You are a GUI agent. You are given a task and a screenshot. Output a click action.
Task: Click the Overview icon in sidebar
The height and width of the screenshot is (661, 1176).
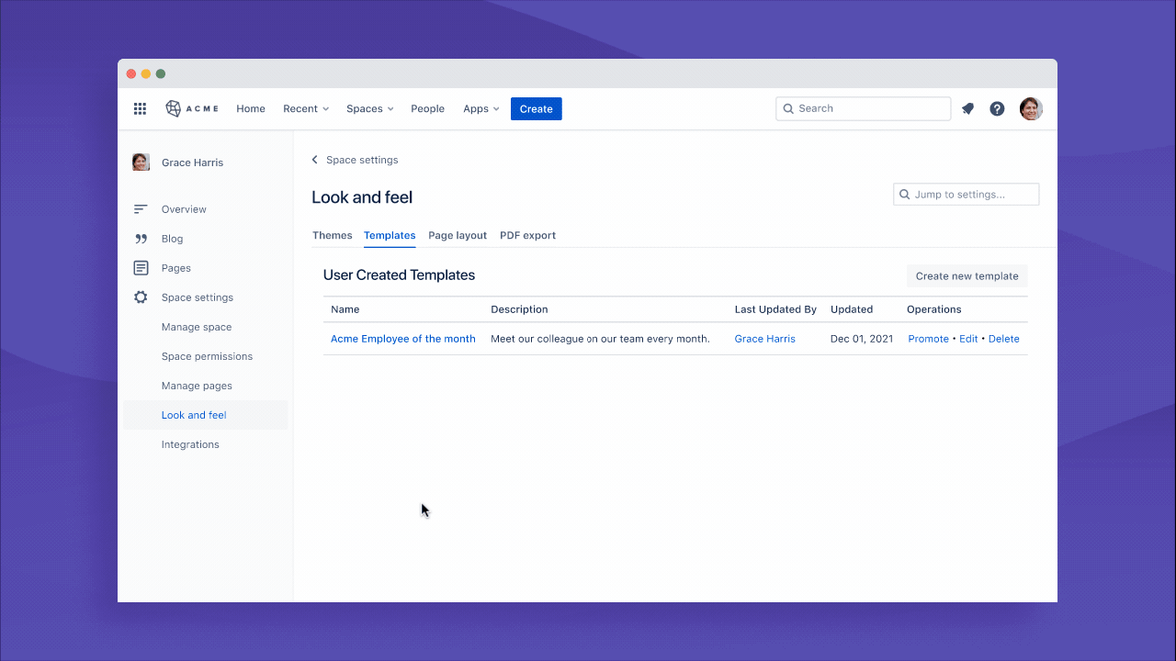click(x=141, y=209)
